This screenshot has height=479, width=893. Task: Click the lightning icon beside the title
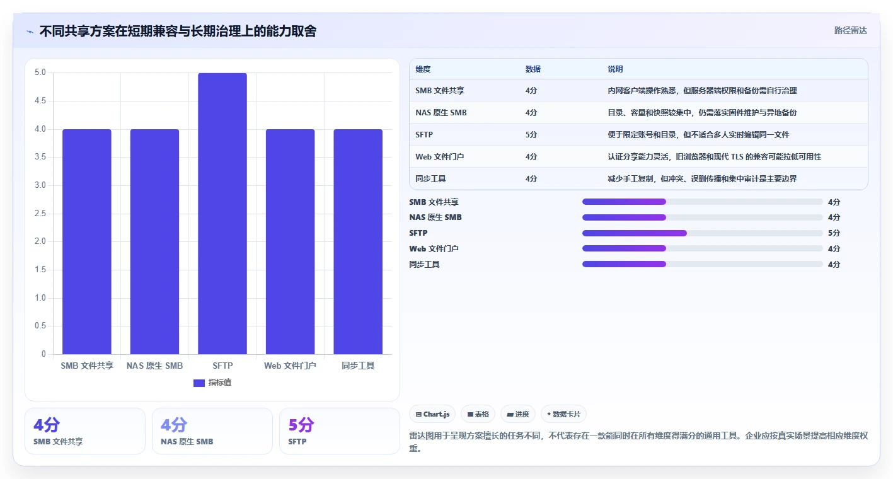(30, 31)
